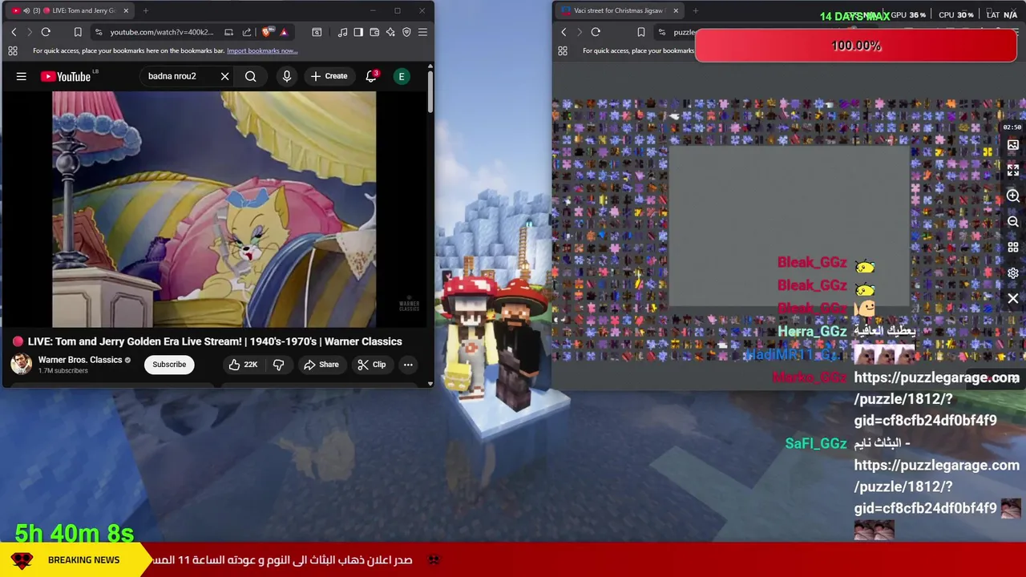The image size is (1026, 577).
Task: Zoom out on the puzzle
Action: (1013, 222)
